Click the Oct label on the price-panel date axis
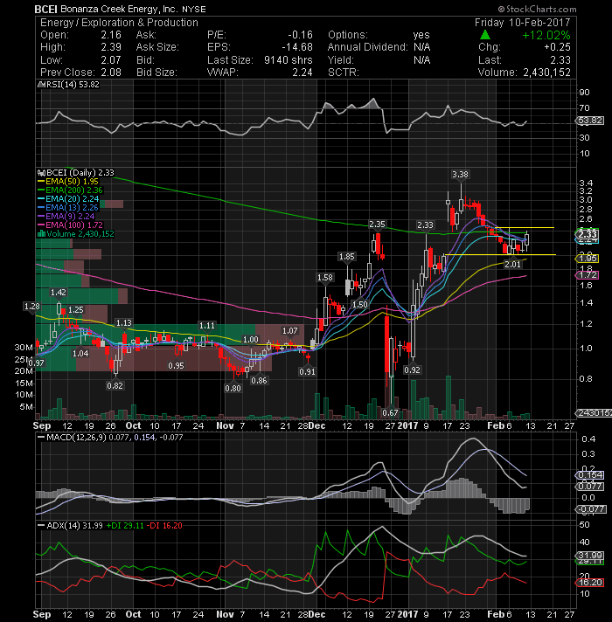The height and width of the screenshot is (622, 612). pyautogui.click(x=134, y=425)
